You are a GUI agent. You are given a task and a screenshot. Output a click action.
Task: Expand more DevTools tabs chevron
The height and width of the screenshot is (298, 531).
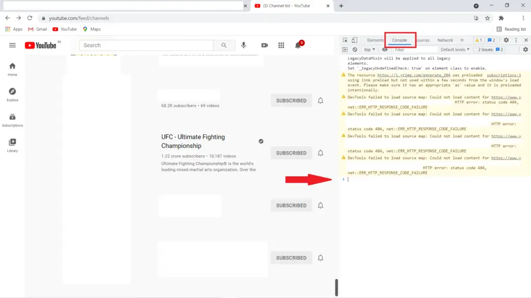[462, 40]
